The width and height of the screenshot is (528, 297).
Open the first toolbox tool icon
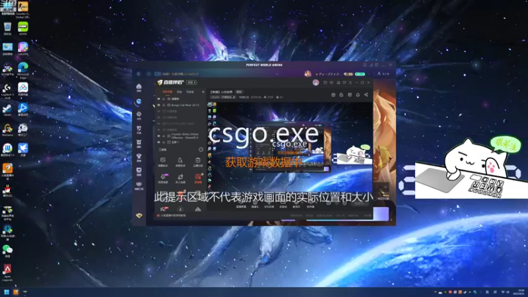point(162,161)
